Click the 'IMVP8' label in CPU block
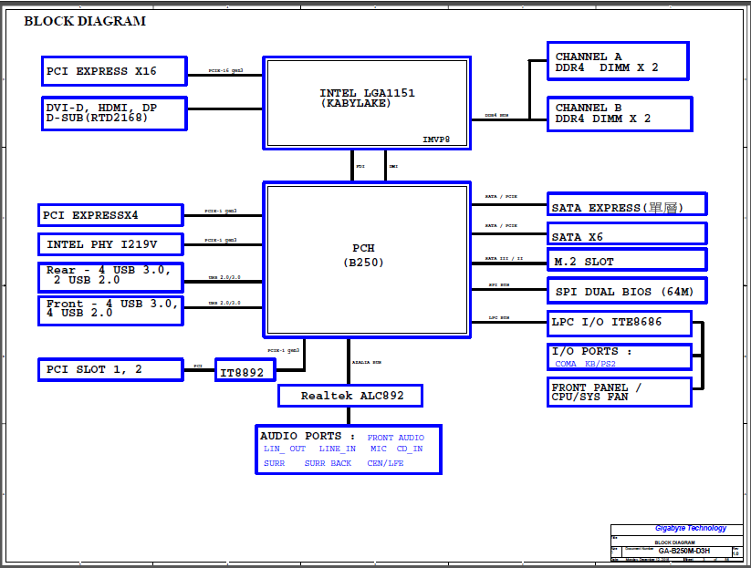This screenshot has height=568, width=751. click(x=436, y=139)
